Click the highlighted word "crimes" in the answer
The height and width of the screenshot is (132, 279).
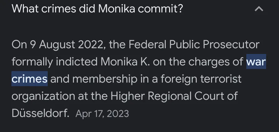click(29, 79)
